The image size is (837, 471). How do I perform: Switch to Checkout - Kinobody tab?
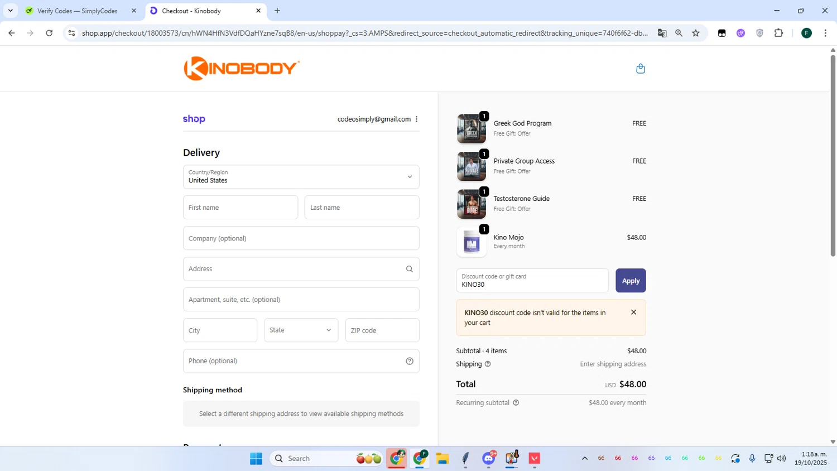[x=205, y=11]
